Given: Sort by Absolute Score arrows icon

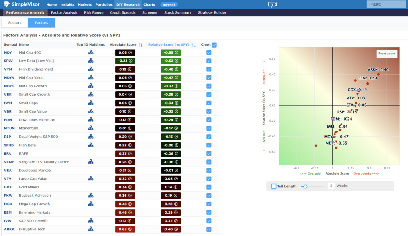Looking at the screenshot, I should 141,45.
